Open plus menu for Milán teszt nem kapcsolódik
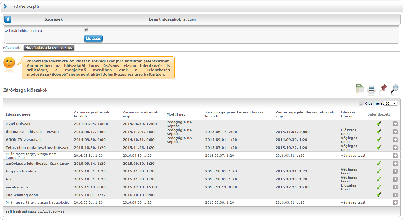The image size is (403, 221). 395,156
